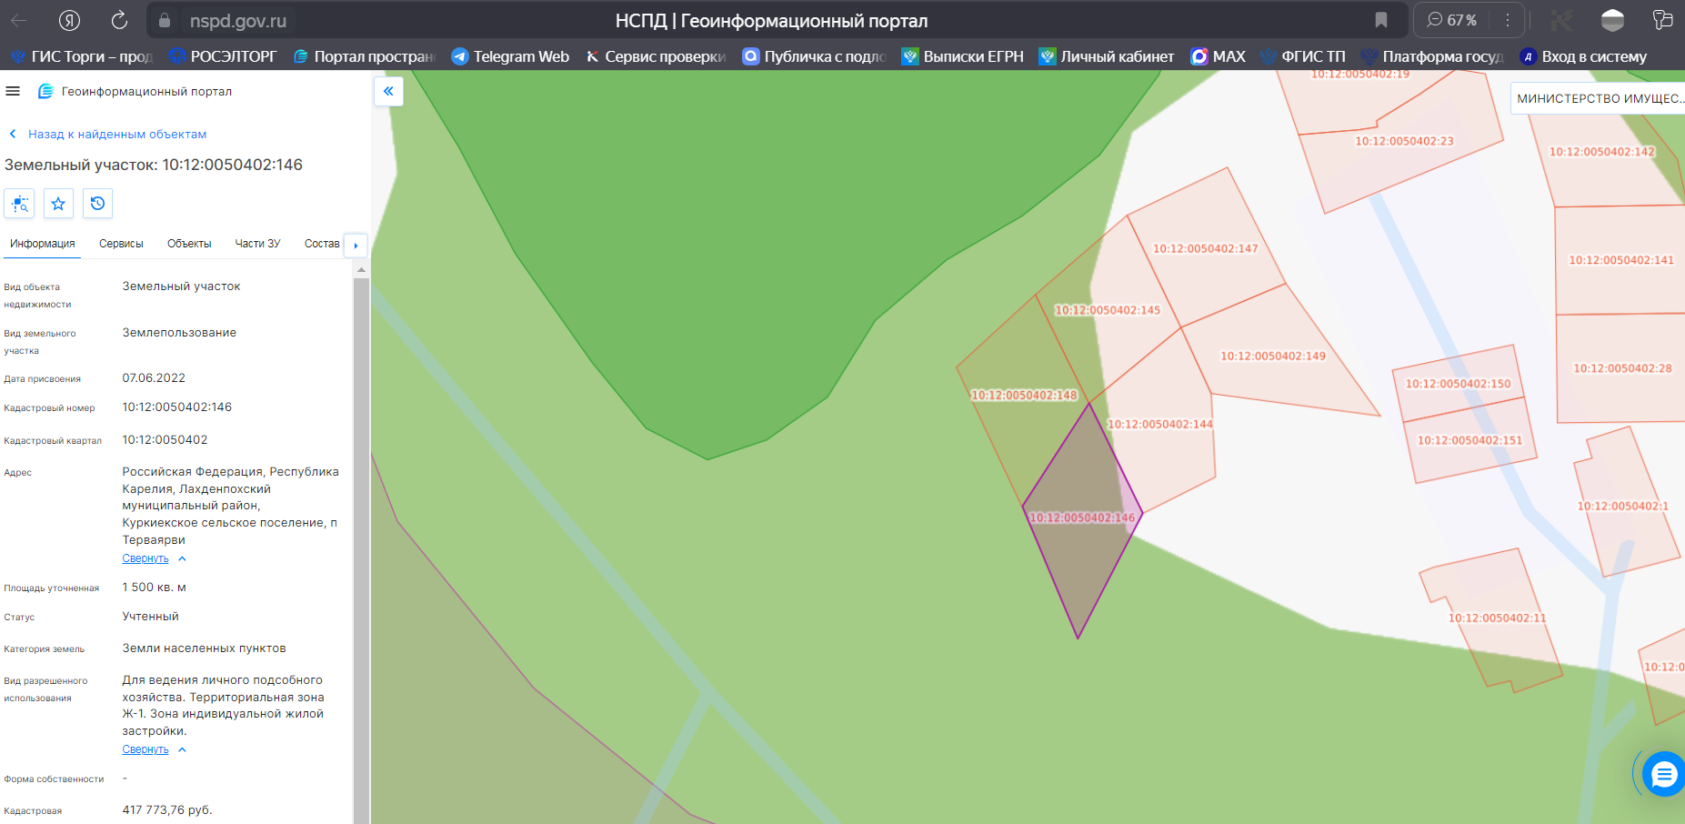Screen dimensions: 1685x824
Task: Open the Части ЗУ tab
Action: tap(257, 244)
